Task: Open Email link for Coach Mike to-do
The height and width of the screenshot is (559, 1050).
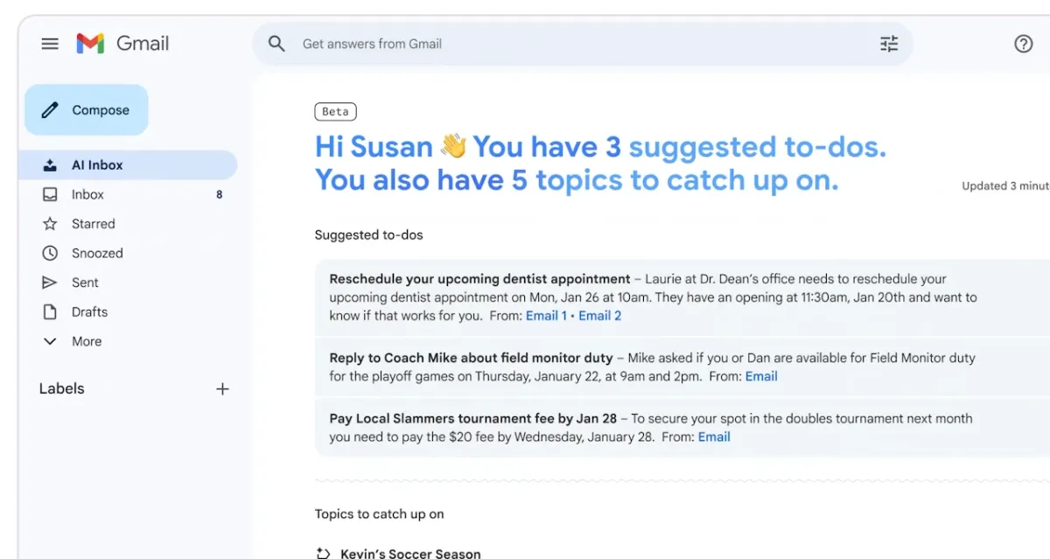Action: 760,376
